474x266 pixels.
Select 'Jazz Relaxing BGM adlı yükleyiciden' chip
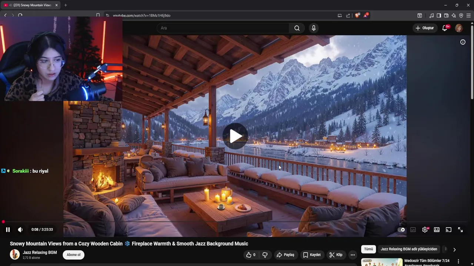(409, 249)
